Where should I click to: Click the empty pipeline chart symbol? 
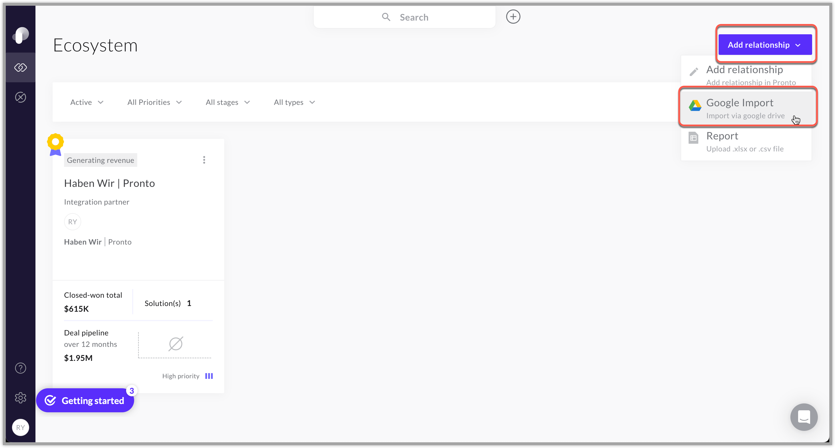[x=176, y=344]
